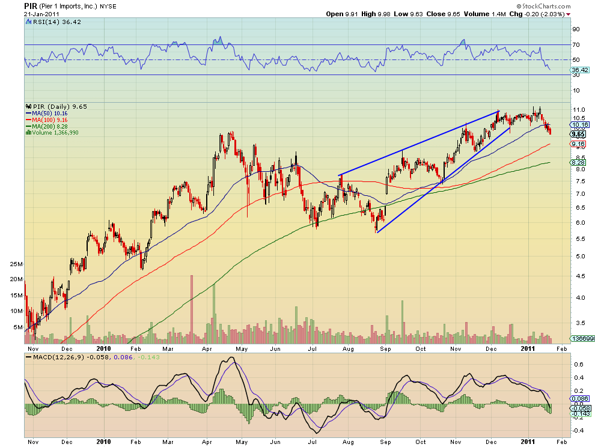Click the 7.0 price axis label
Screen dimensions: 595x447
(x=580, y=194)
